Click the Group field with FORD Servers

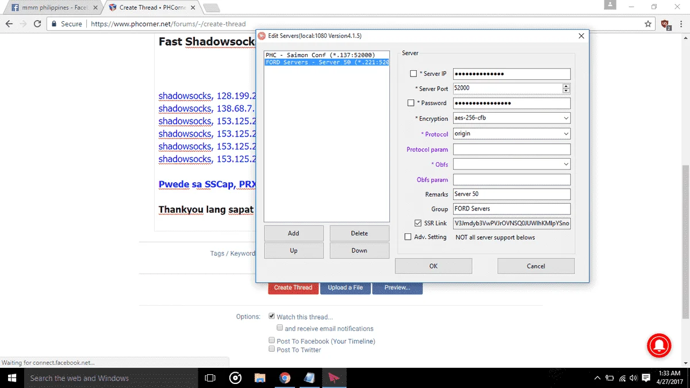click(x=512, y=209)
